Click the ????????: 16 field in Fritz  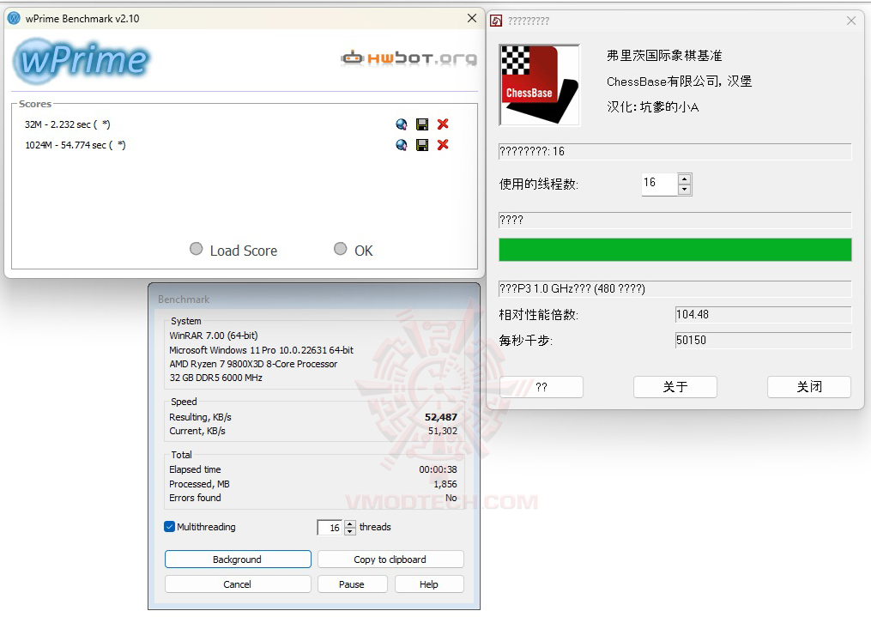(674, 152)
